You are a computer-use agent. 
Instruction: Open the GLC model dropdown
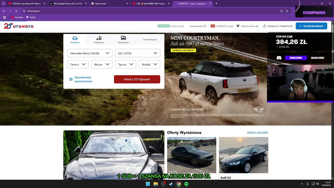tap(138, 53)
